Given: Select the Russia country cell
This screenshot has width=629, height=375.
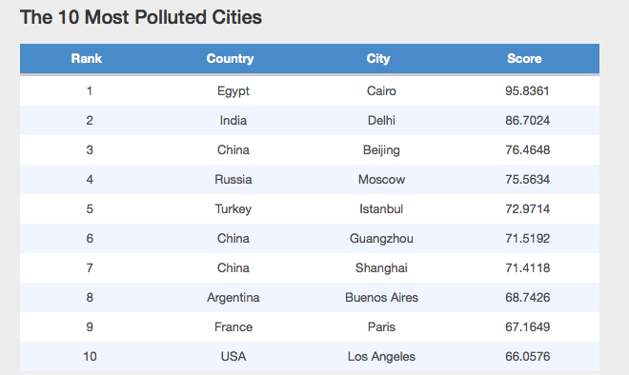Looking at the screenshot, I should tap(233, 180).
